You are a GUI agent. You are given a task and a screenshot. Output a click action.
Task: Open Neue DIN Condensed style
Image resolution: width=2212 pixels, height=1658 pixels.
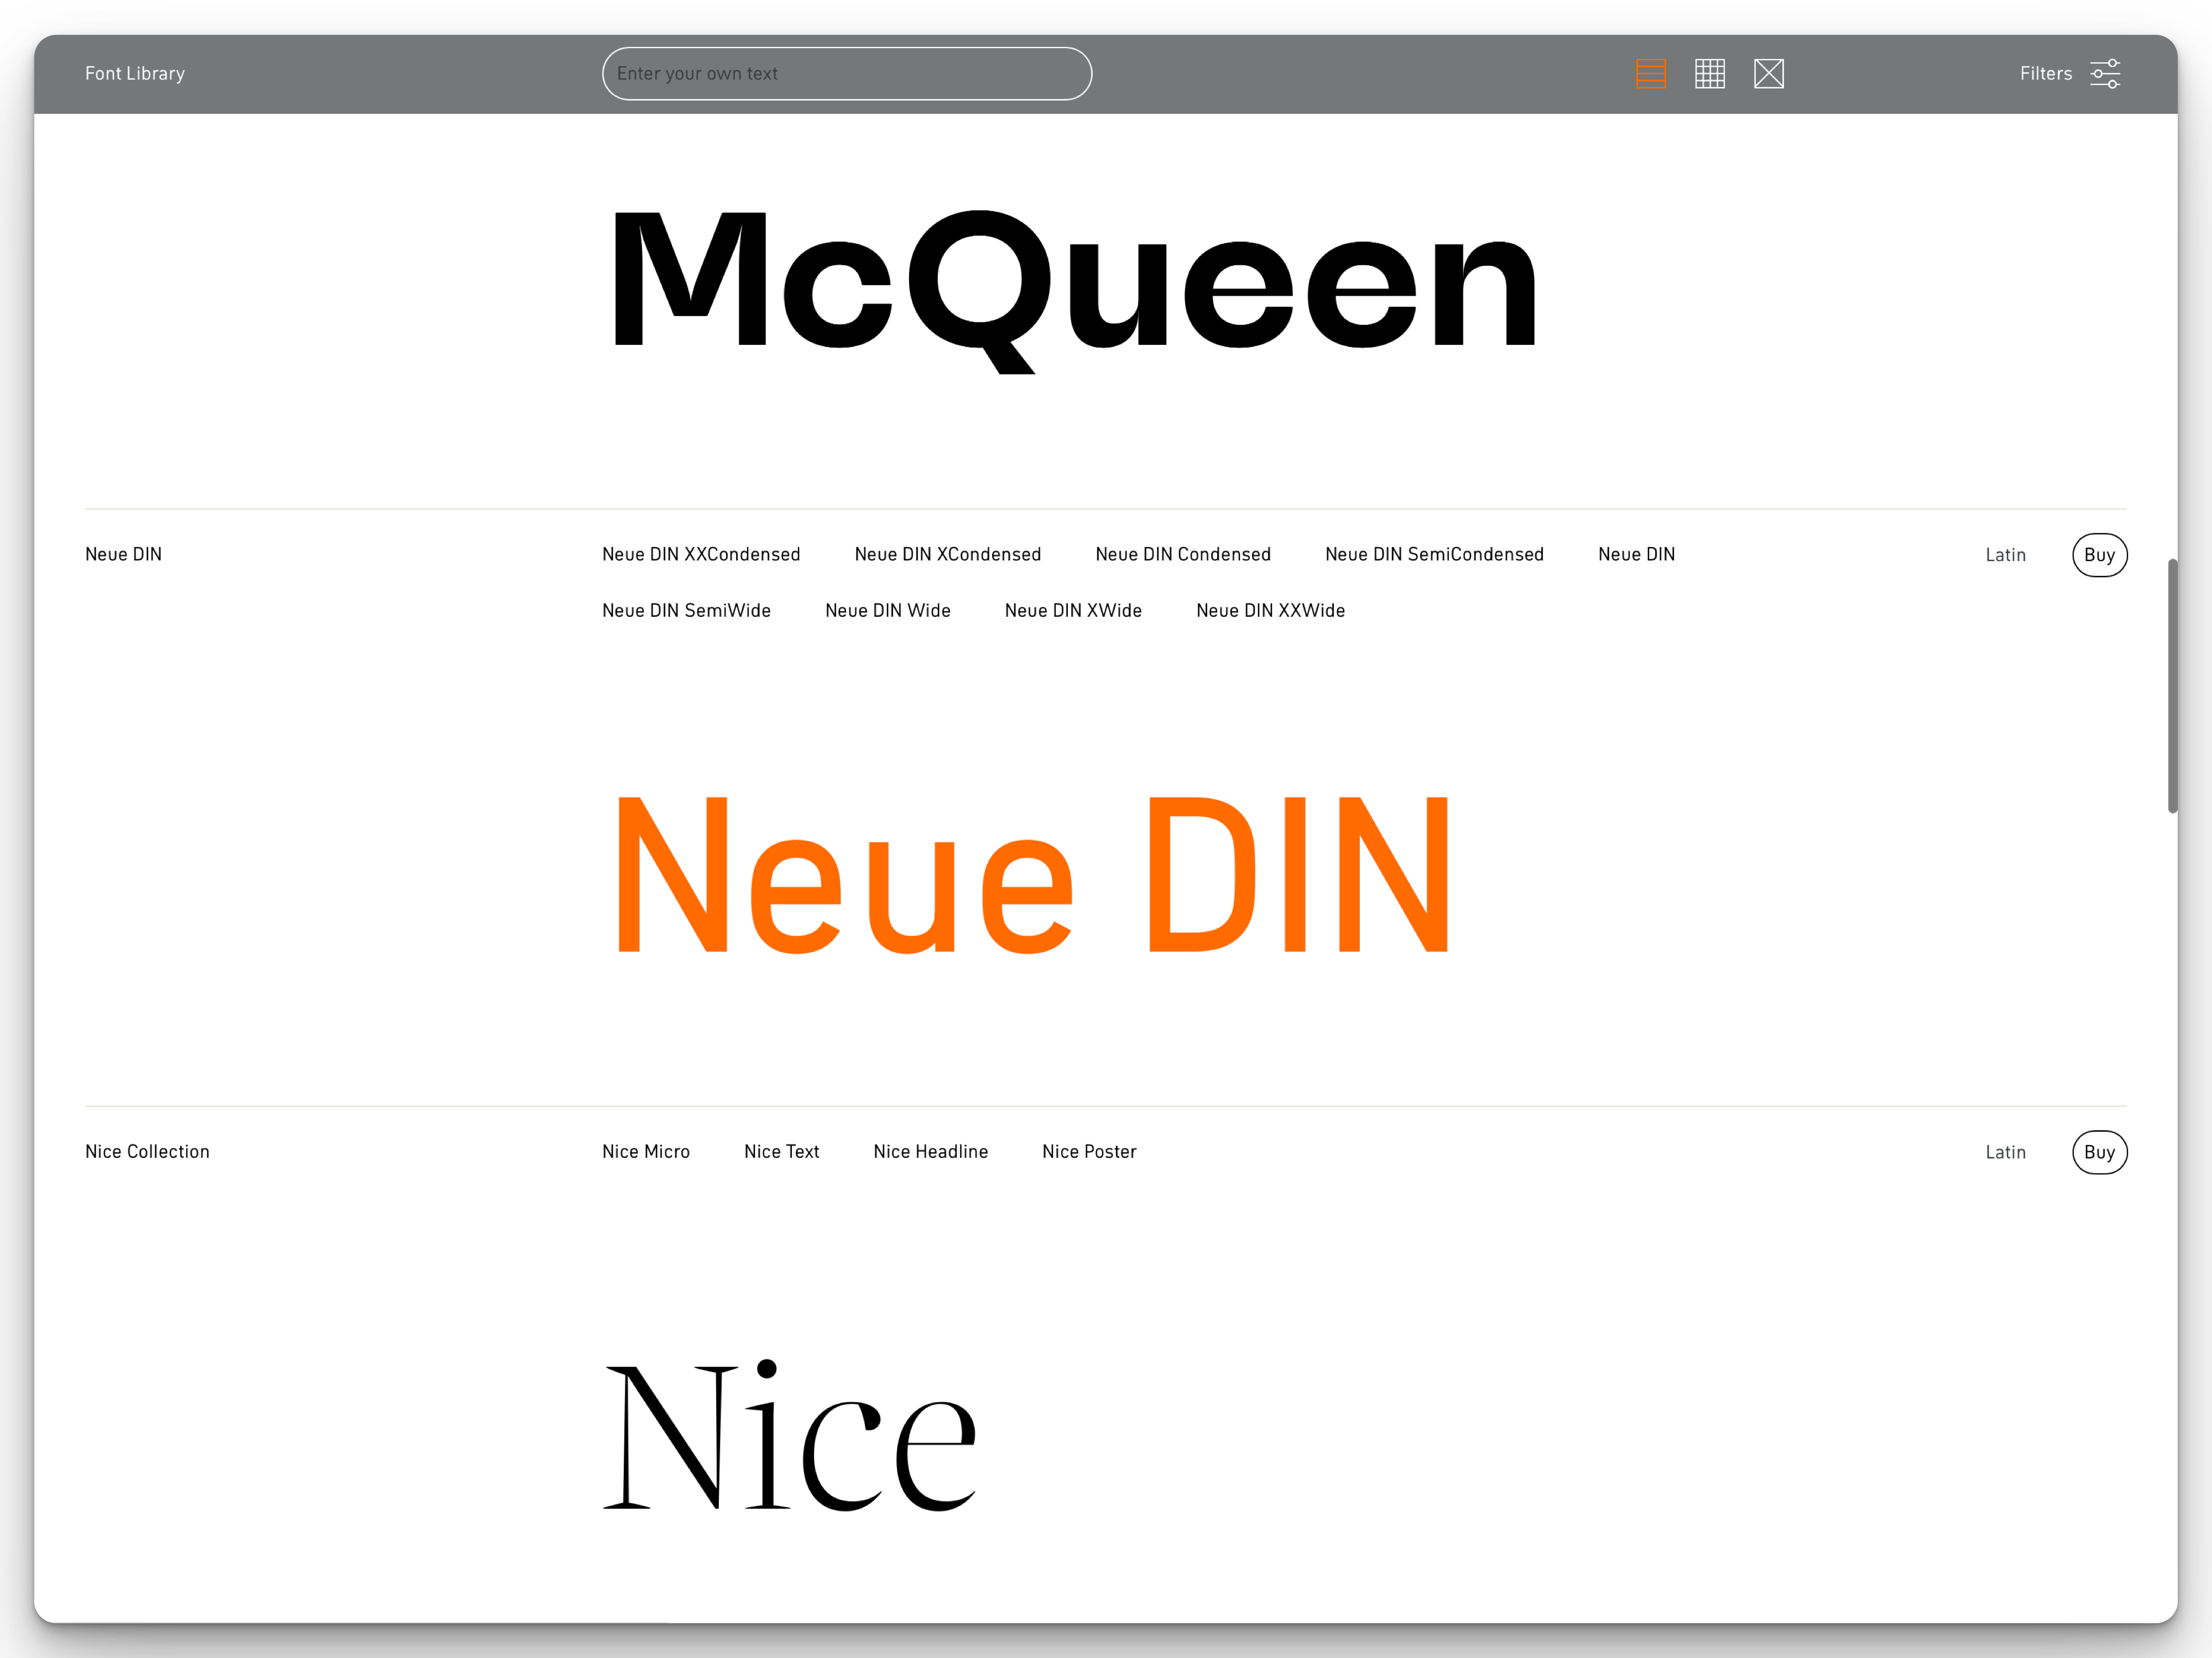1183,555
